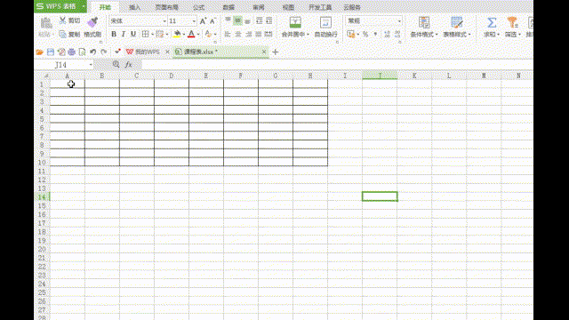
Task: Align text right
Action: pos(248,34)
